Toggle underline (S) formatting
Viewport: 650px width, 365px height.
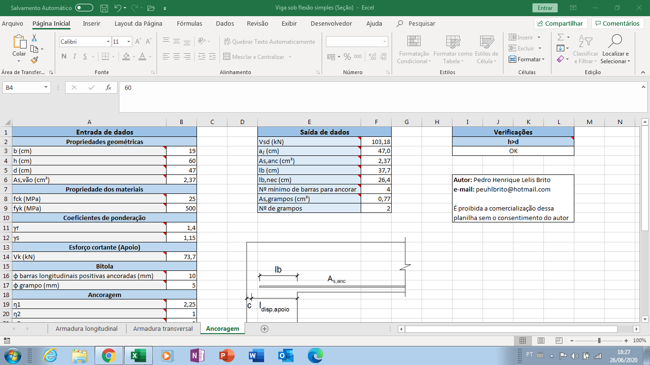tap(86, 57)
